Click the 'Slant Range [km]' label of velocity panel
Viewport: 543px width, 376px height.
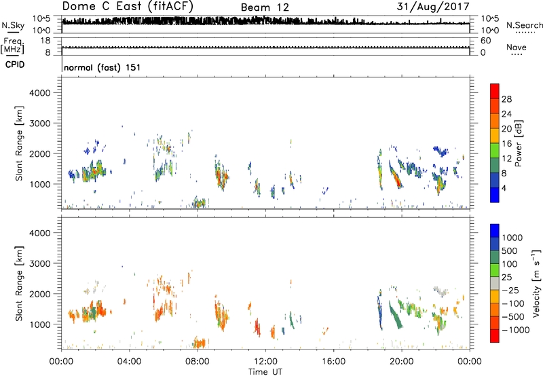(19, 284)
